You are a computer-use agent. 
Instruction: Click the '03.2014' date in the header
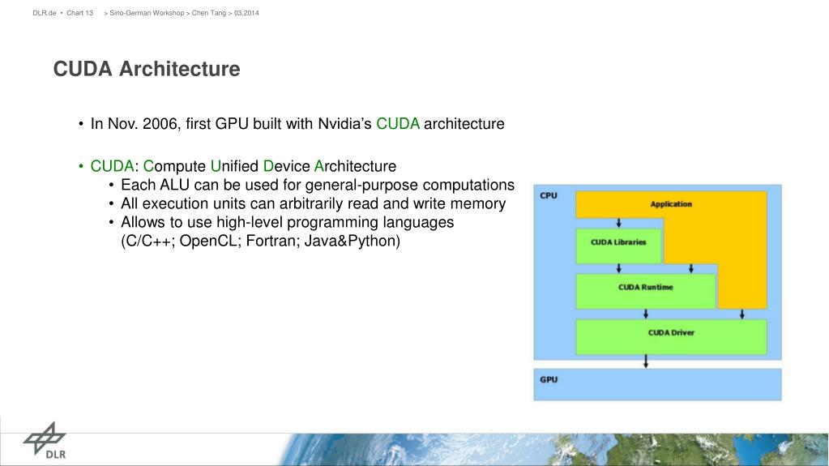point(246,13)
